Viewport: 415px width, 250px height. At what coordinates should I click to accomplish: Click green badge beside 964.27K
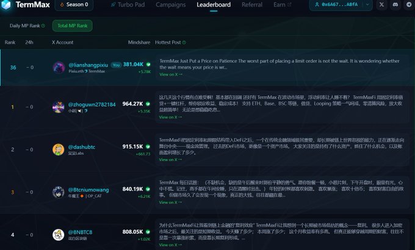[x=148, y=104]
